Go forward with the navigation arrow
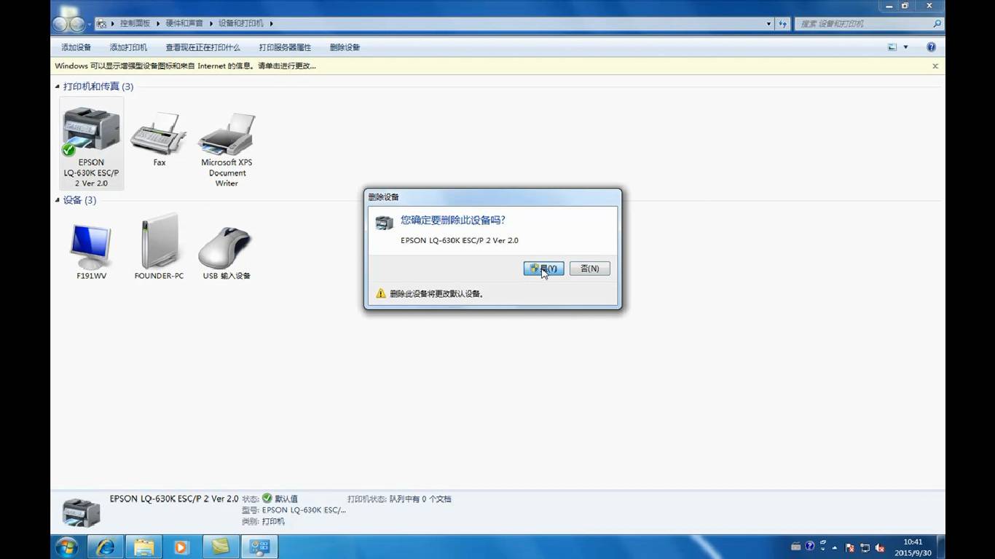 click(77, 24)
